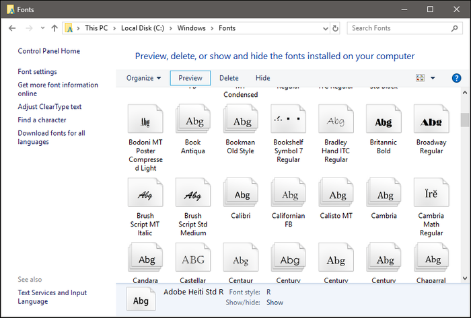471x318 pixels.
Task: Select the Castellar font icon
Action: click(x=193, y=257)
